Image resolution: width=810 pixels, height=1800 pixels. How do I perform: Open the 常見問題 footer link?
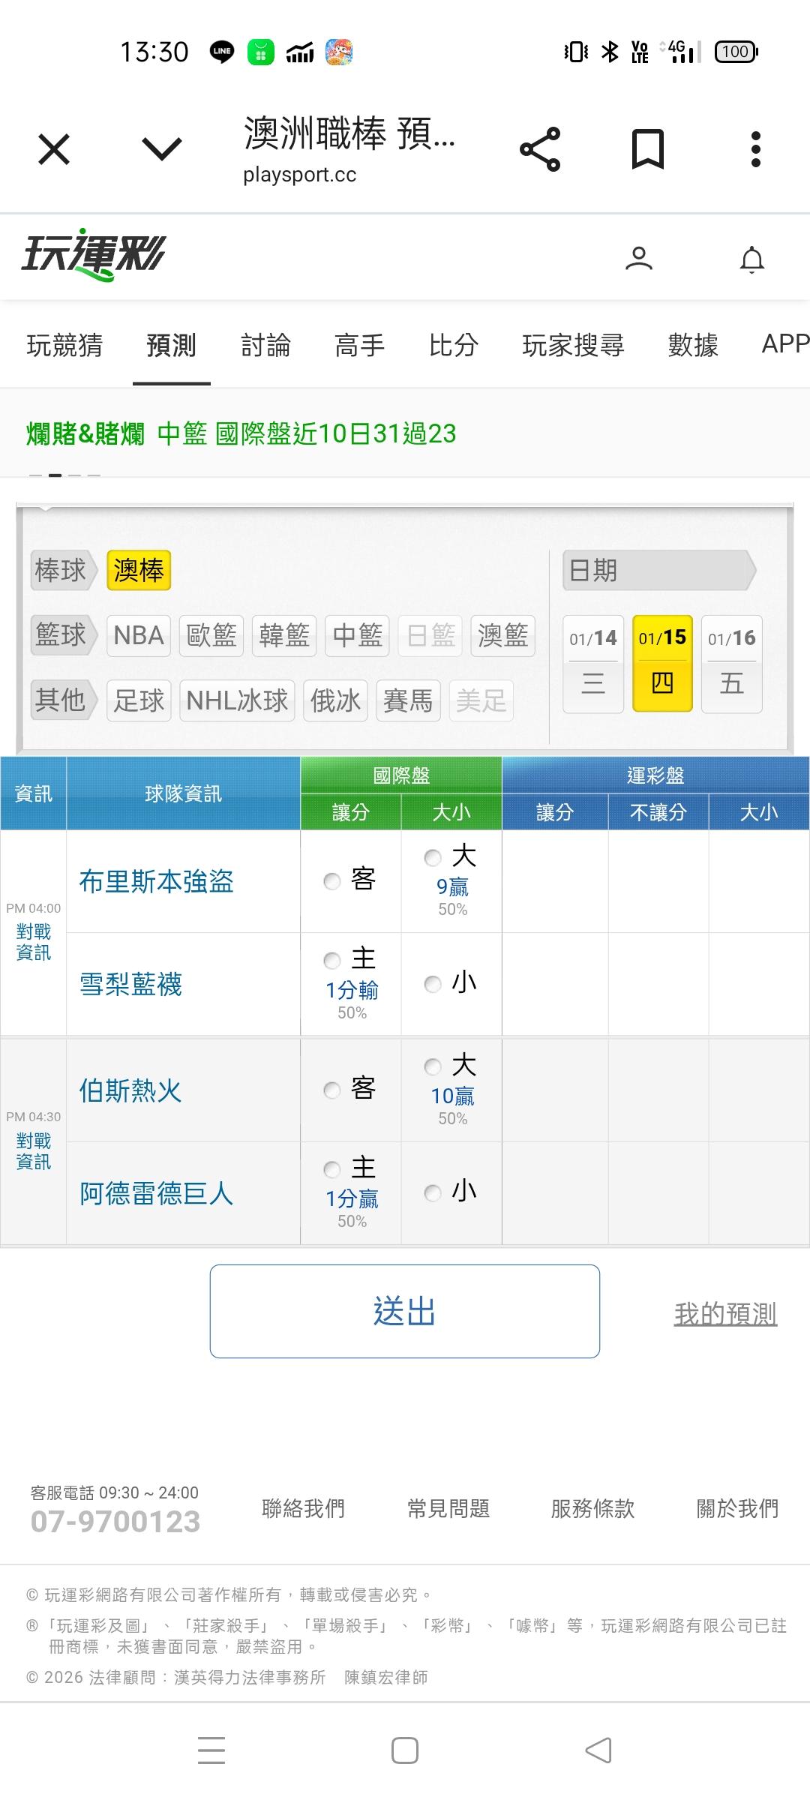click(448, 1508)
